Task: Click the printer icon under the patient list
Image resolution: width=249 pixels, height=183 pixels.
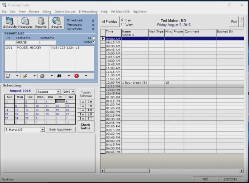Action: [42, 76]
